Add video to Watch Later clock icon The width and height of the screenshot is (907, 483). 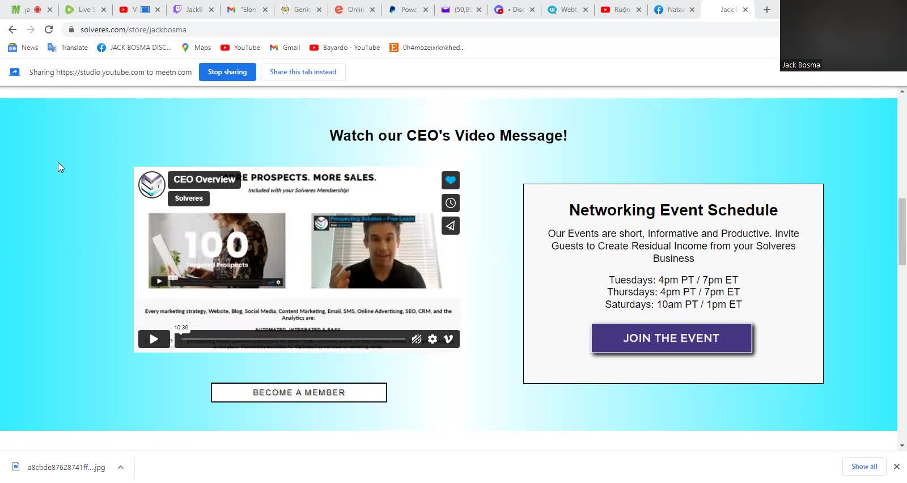[x=451, y=203]
